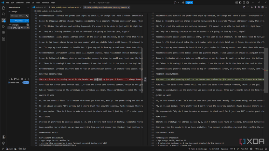Go to next change down arrow
The height and width of the screenshot is (151, 269).
pos(252,7)
